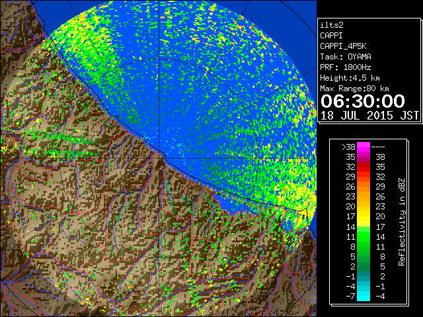This screenshot has width=423, height=317.
Task: Click the 'Task: OYAMA' line
Action: click(345, 57)
